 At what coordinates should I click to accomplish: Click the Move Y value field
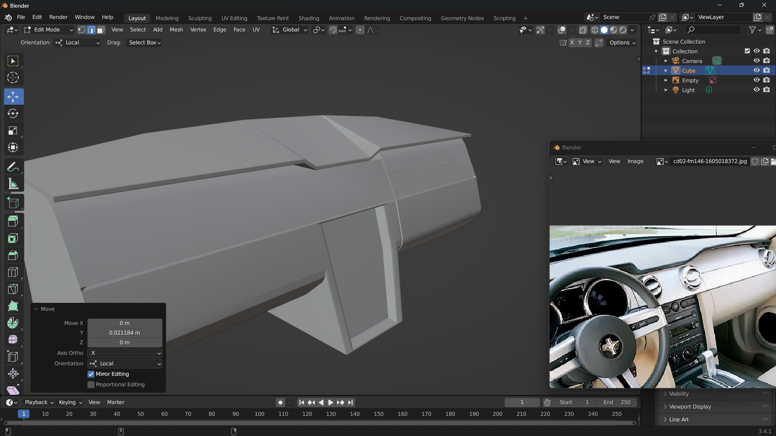tap(124, 333)
